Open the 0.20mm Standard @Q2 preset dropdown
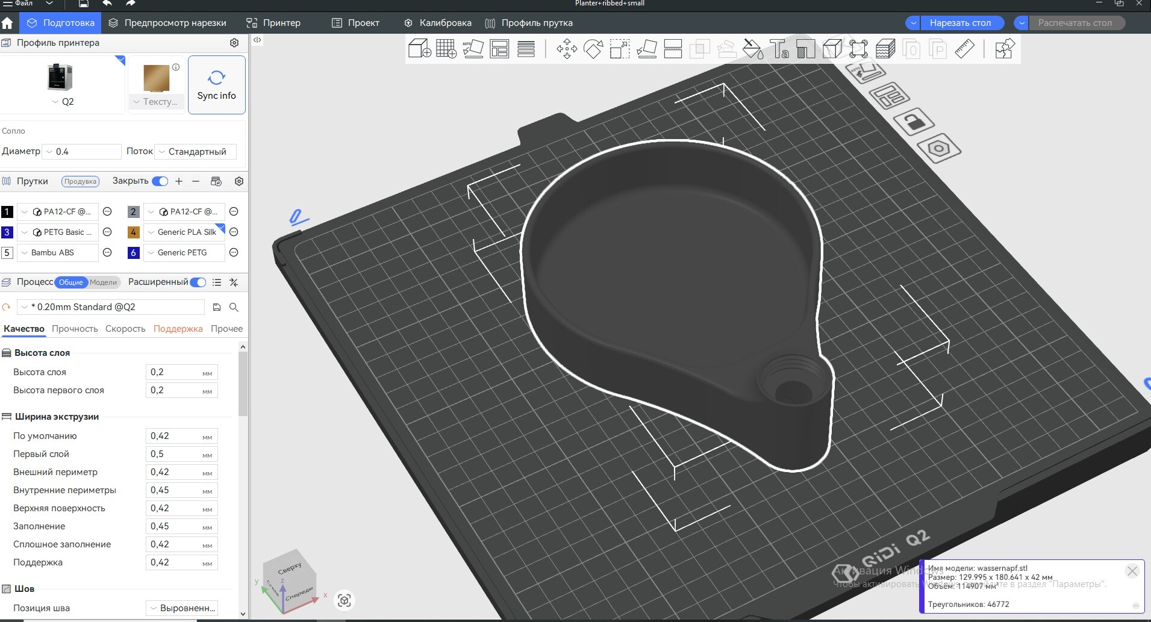1151x622 pixels. pyautogui.click(x=110, y=307)
